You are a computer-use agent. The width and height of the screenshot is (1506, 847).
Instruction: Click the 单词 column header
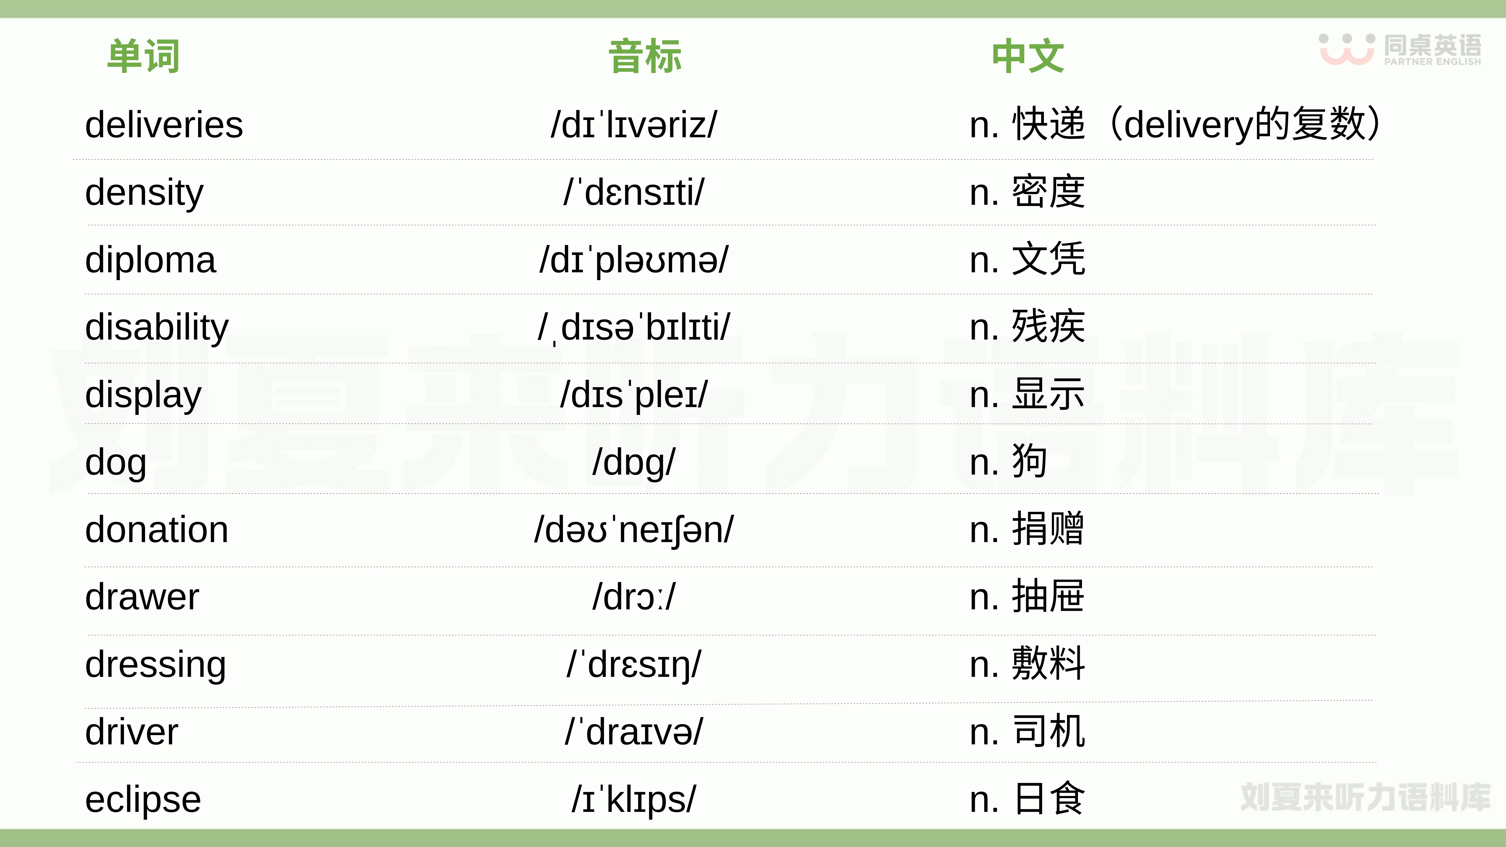(143, 57)
